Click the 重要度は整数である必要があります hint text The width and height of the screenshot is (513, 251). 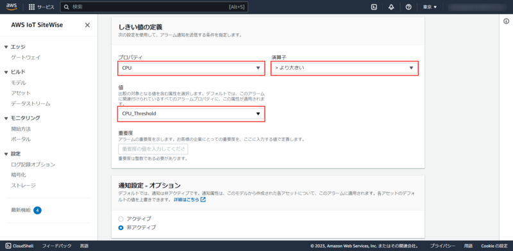coord(153,159)
